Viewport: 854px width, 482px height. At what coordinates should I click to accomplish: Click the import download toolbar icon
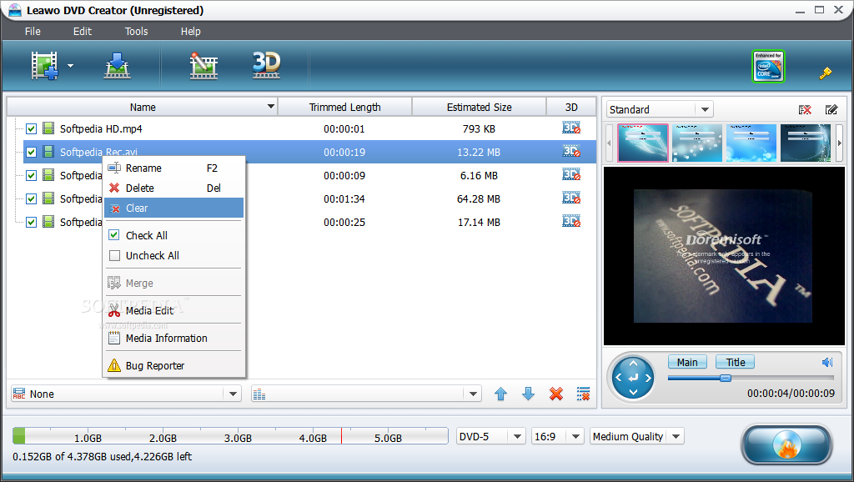117,66
